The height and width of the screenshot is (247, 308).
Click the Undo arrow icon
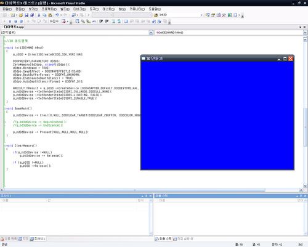click(x=57, y=15)
